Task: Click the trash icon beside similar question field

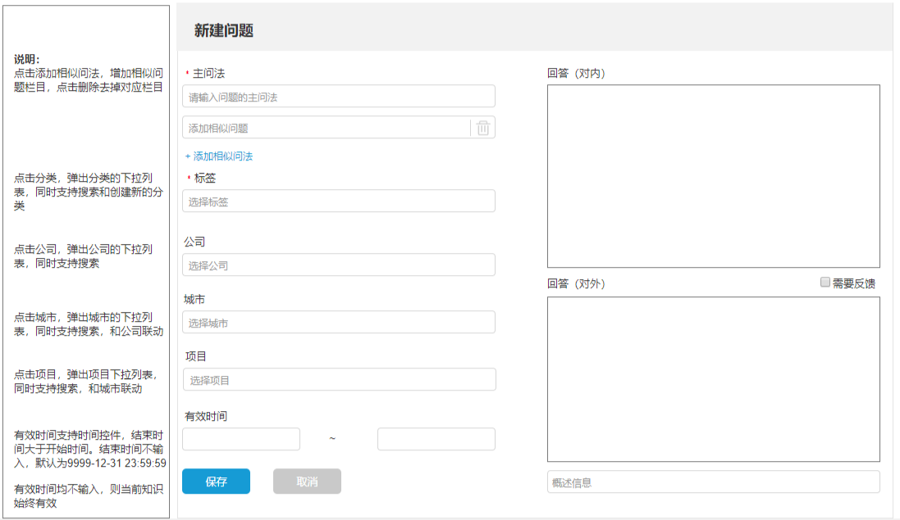Action: (x=483, y=128)
